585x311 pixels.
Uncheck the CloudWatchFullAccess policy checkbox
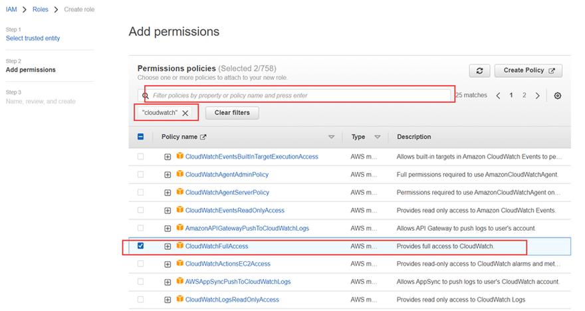[140, 246]
